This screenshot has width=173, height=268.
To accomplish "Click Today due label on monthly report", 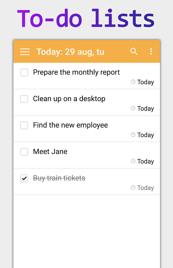I will (x=146, y=82).
